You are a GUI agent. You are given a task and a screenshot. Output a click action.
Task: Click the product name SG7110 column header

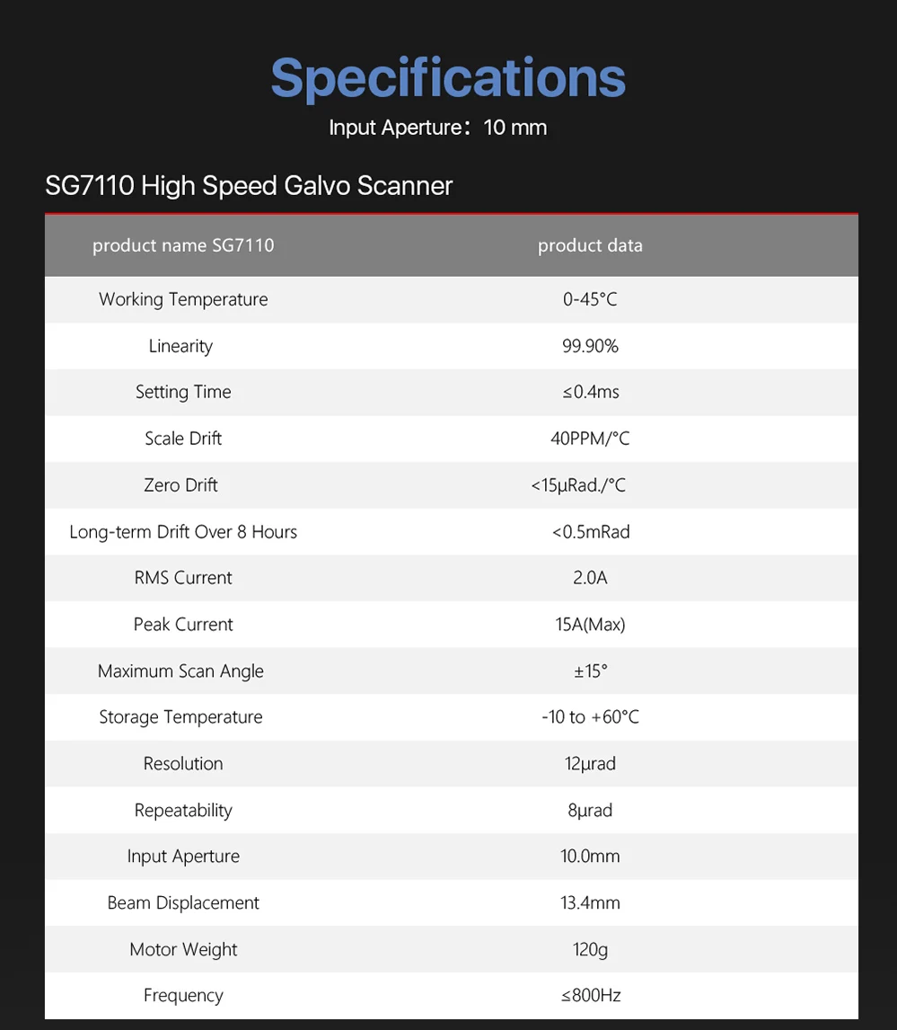coord(183,245)
